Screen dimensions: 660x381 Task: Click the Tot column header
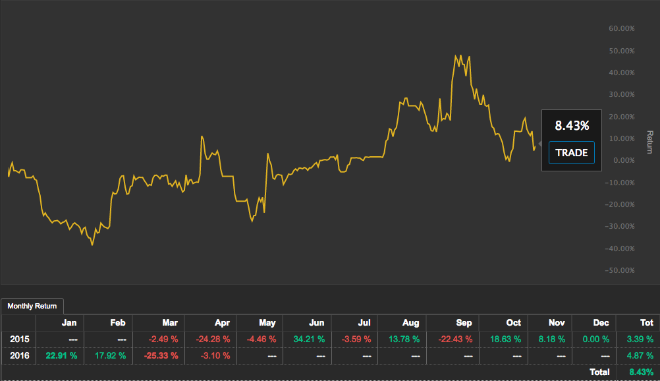(647, 323)
